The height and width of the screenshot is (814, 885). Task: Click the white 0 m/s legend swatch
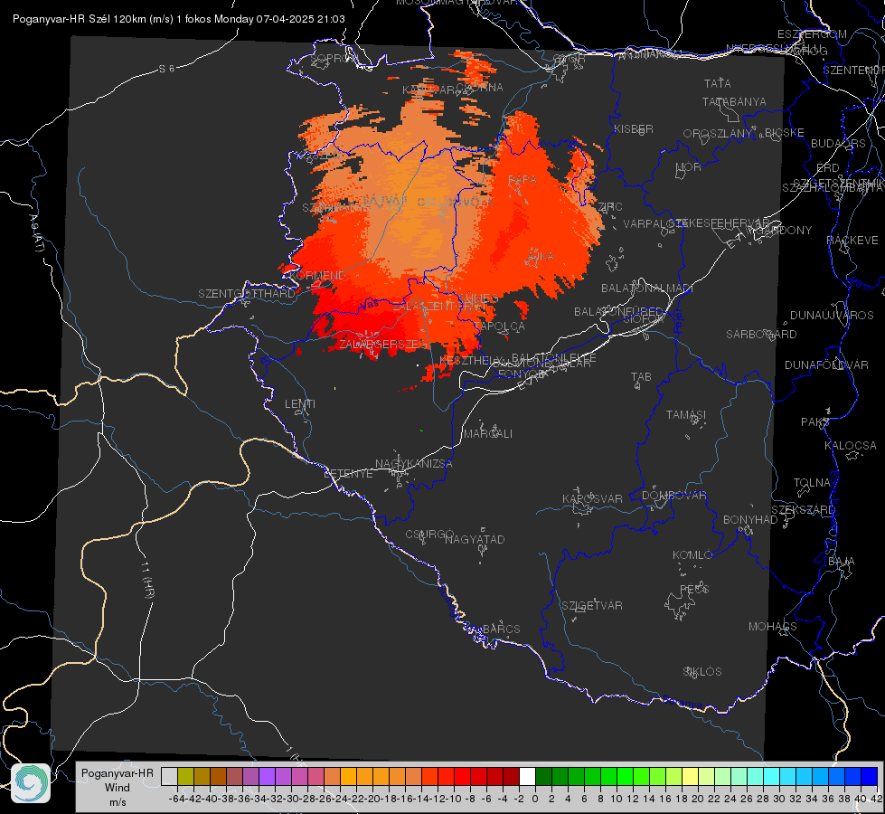(x=527, y=776)
